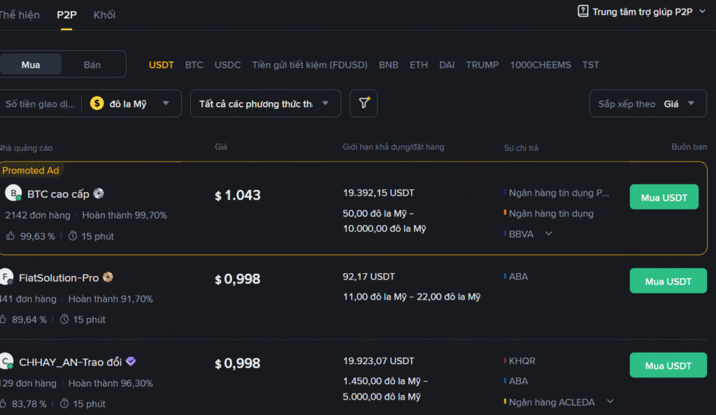
Task: Switch to the Mua (buy) toggle
Action: pos(31,64)
